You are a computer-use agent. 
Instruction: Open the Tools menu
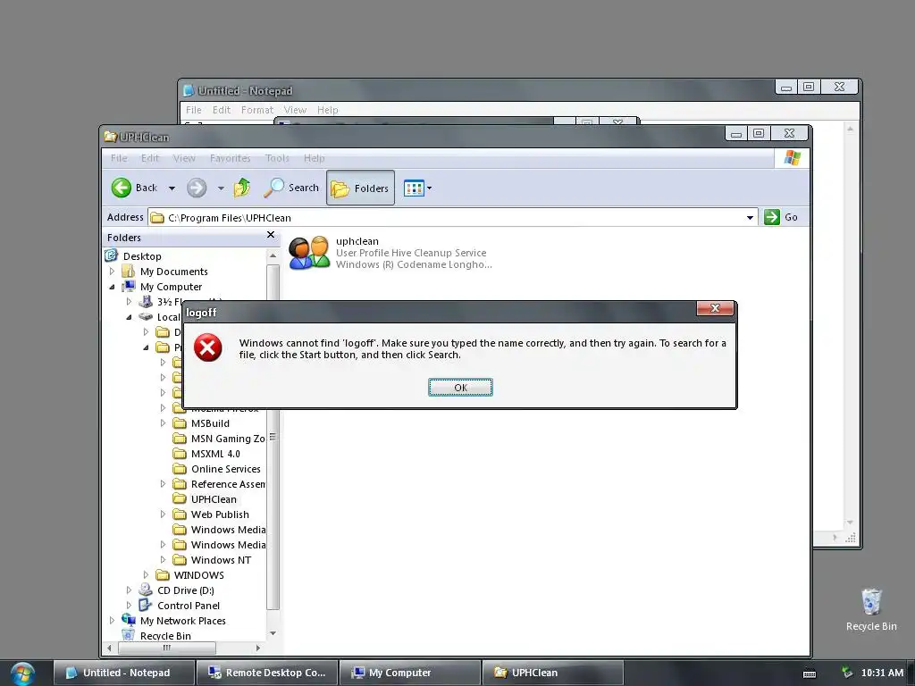click(x=277, y=158)
